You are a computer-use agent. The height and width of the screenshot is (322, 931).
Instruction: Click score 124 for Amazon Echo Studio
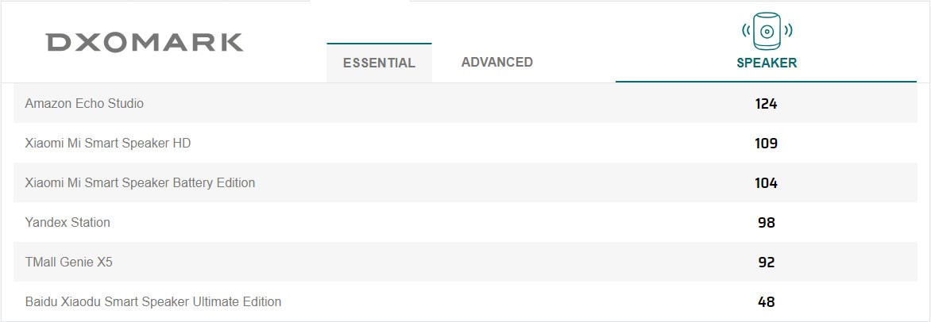click(766, 104)
